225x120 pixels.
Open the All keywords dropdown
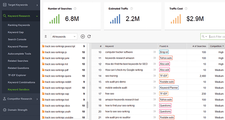click(x=64, y=36)
